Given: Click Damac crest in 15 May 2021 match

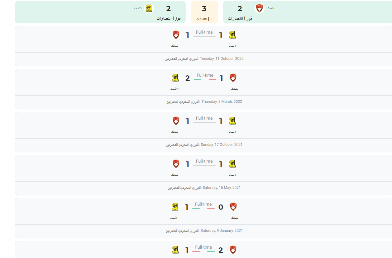Looking at the screenshot, I should pos(176,164).
